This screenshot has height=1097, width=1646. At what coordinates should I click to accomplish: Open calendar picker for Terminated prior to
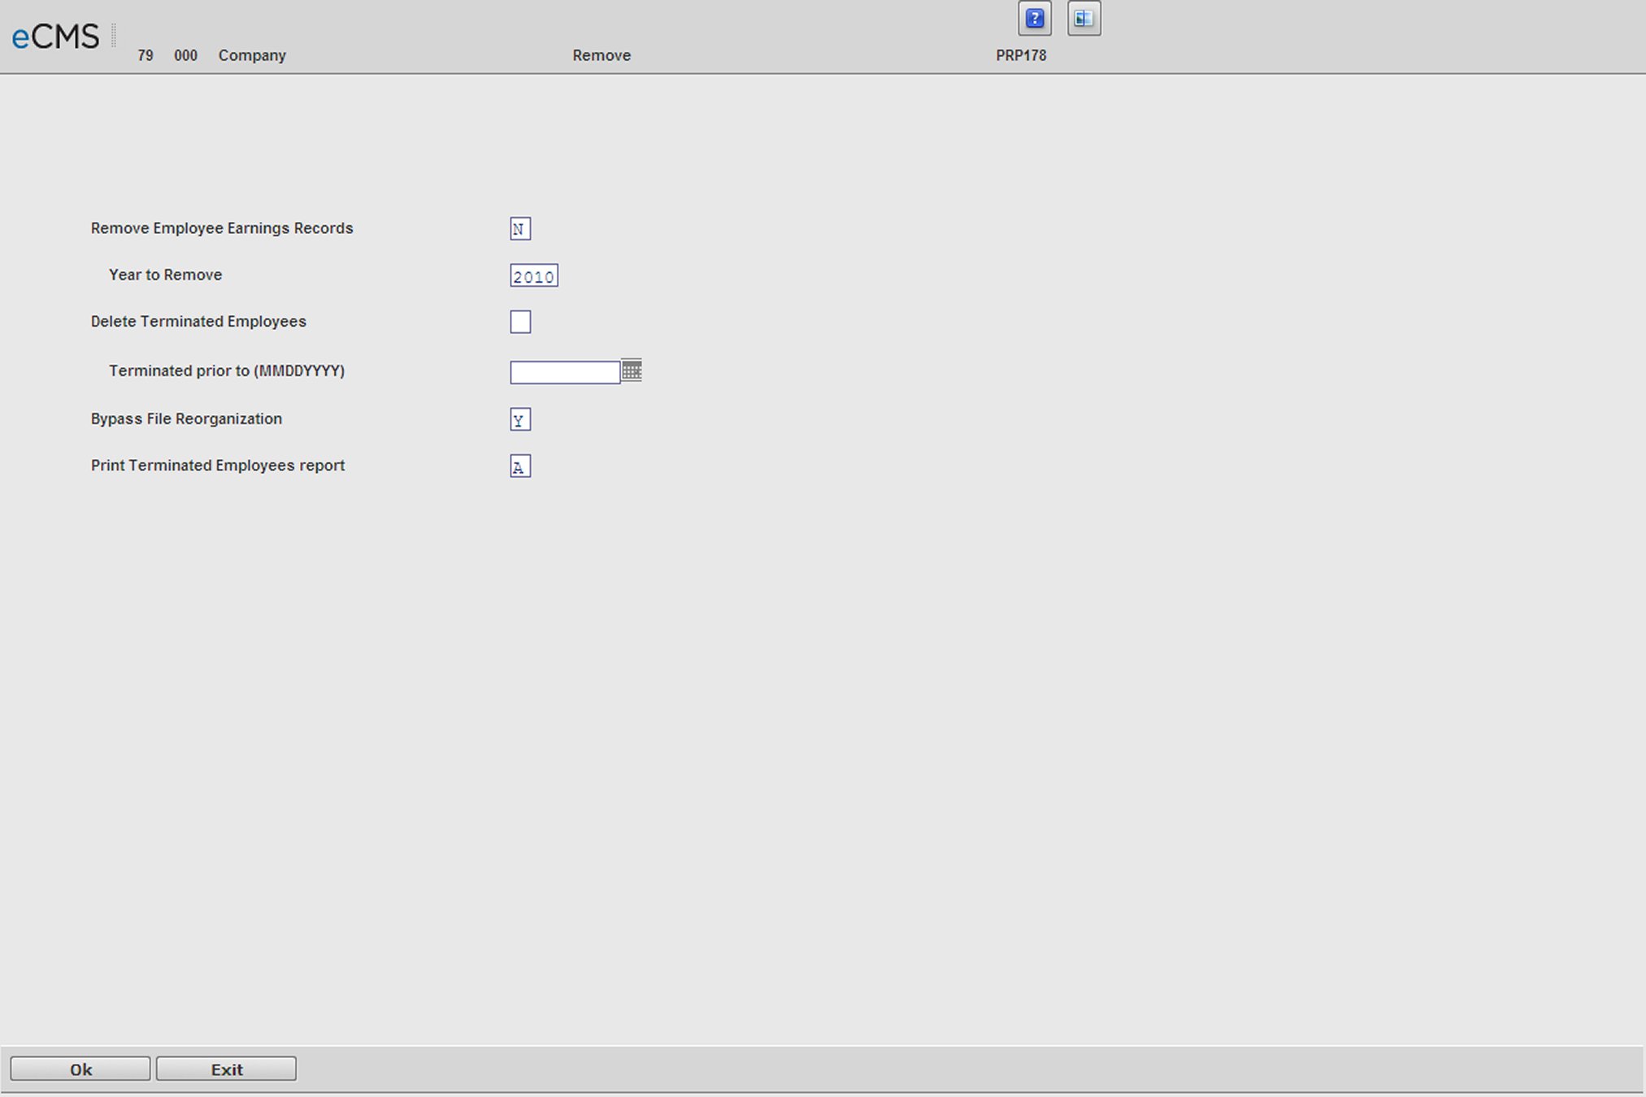pos(632,370)
